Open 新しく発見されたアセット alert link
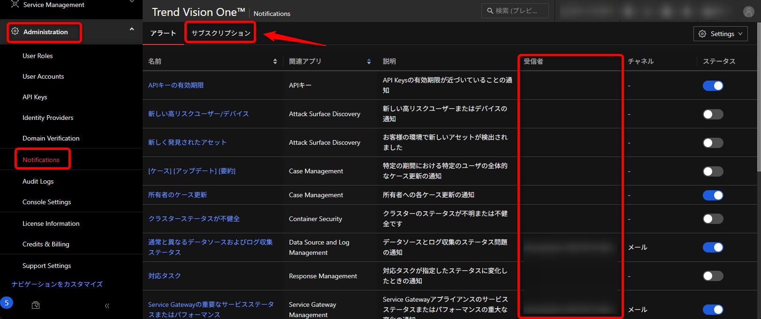 tap(187, 142)
